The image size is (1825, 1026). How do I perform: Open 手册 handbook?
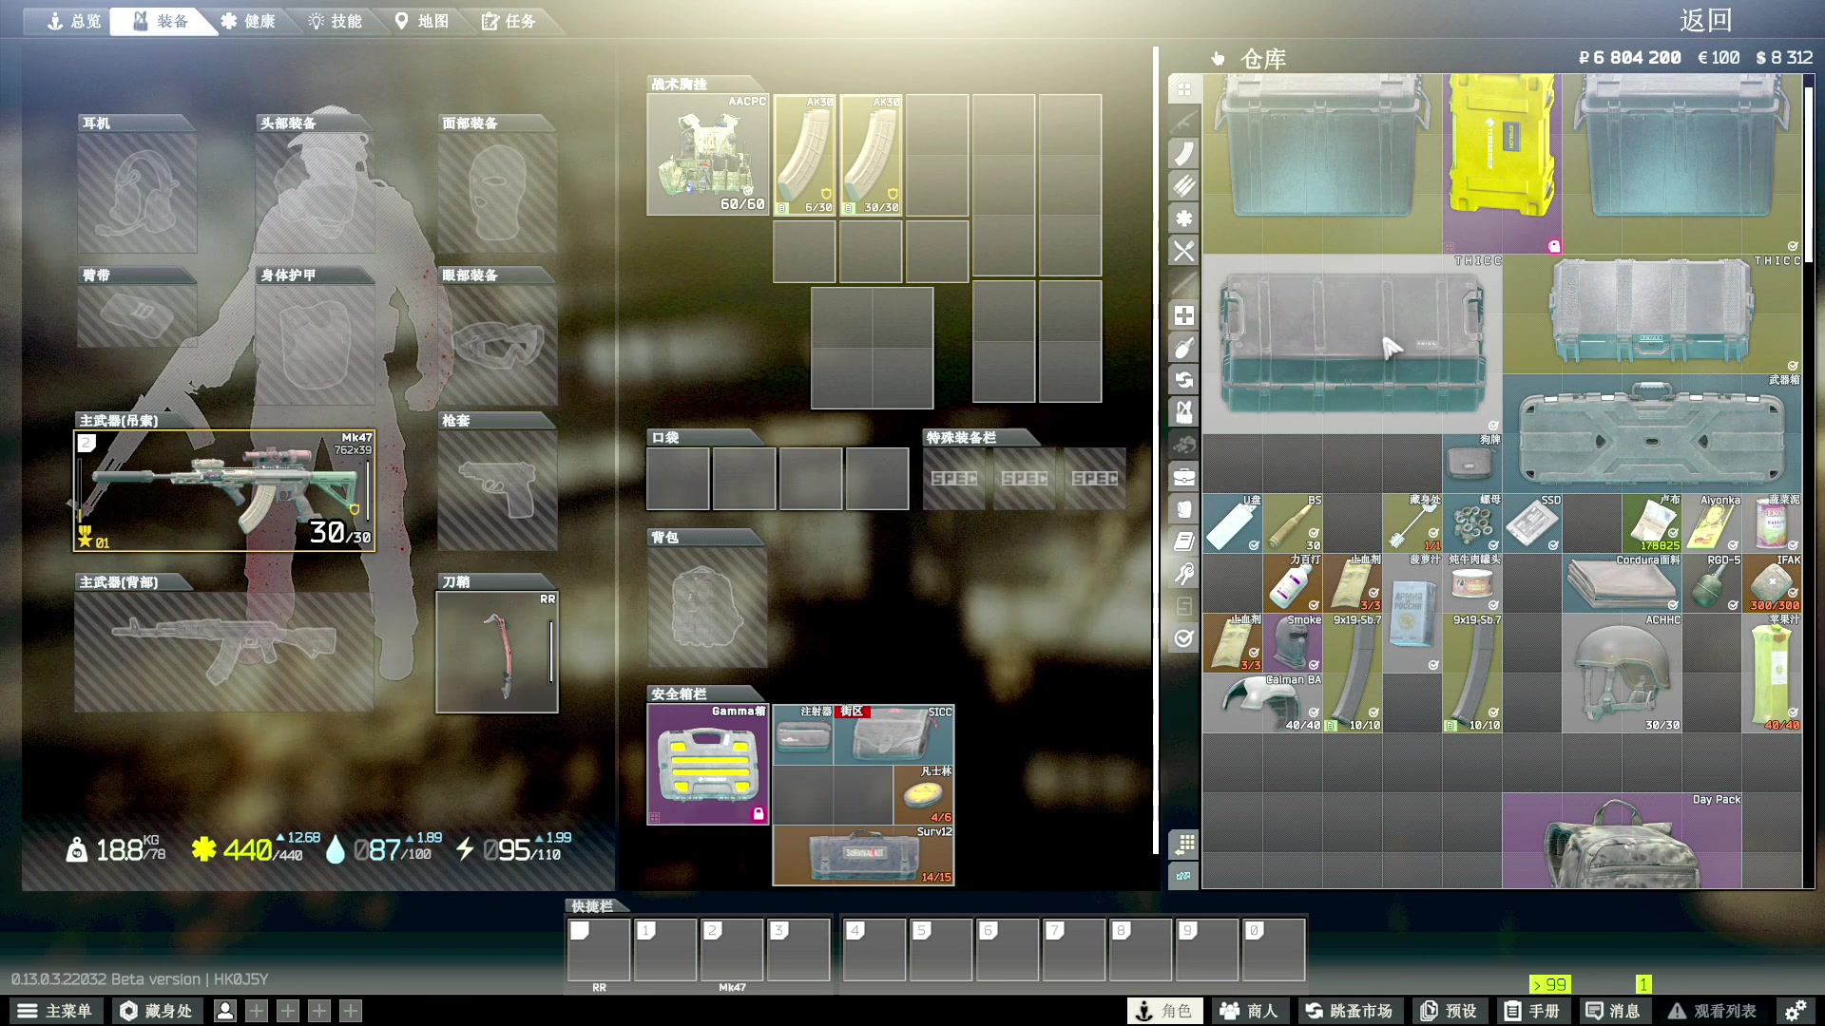[1532, 1011]
